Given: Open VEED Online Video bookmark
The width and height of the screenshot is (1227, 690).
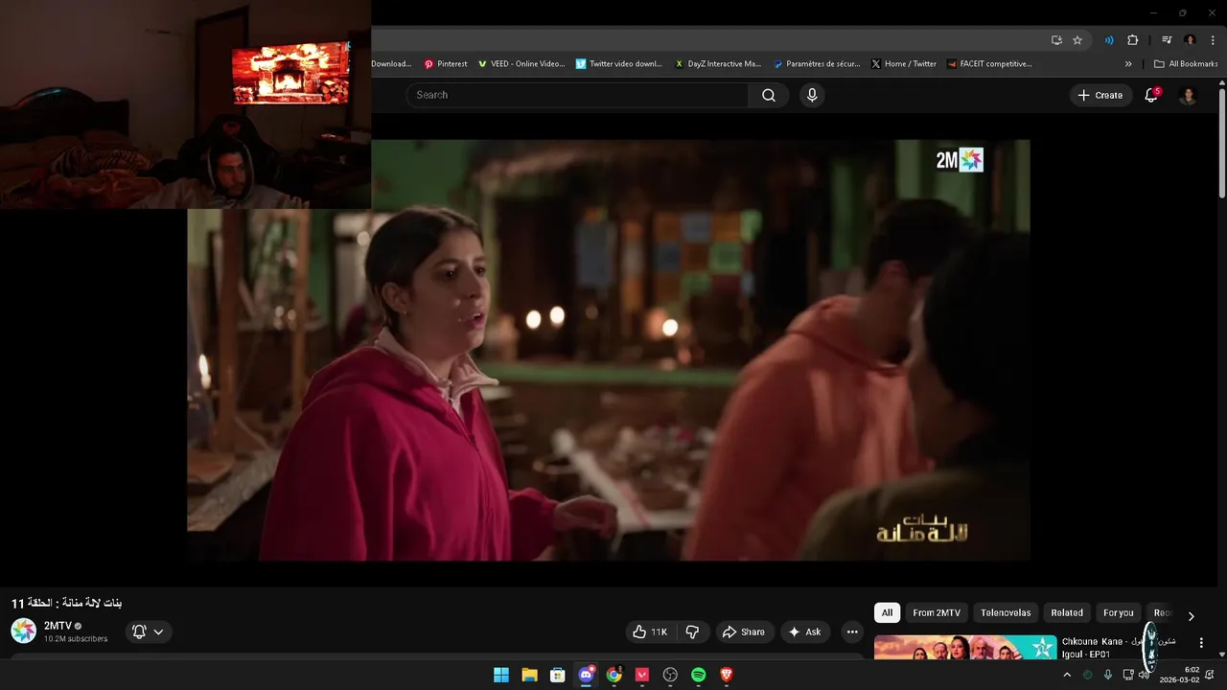Looking at the screenshot, I should click(521, 64).
